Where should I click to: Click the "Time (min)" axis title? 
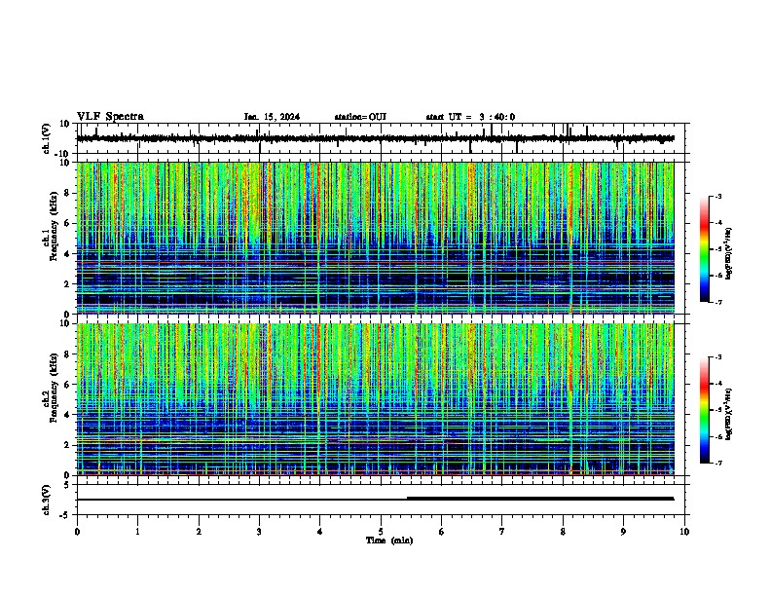pos(389,540)
